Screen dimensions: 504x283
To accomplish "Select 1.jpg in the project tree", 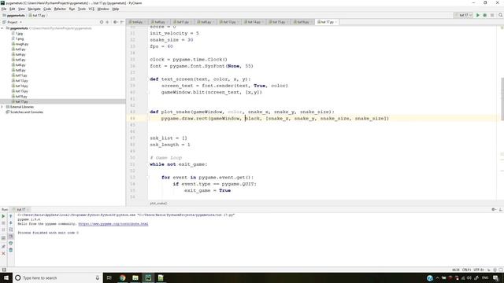I will tap(17, 33).
